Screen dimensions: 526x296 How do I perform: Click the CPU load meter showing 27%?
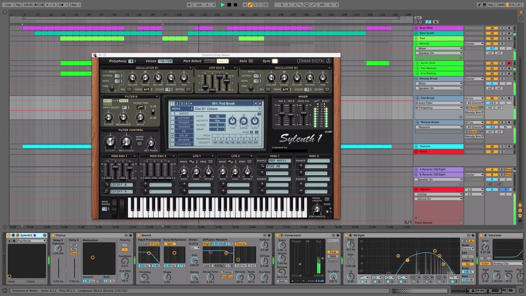511,5
